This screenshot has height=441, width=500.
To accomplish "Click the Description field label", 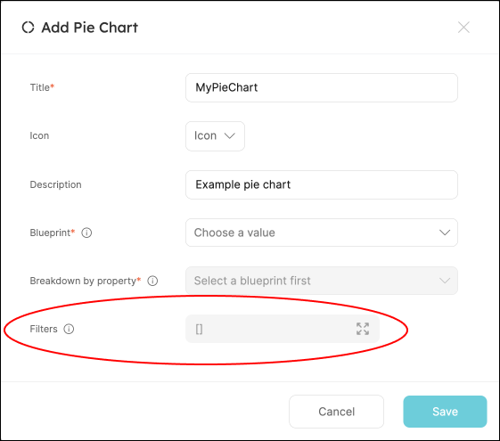I will click(x=55, y=184).
